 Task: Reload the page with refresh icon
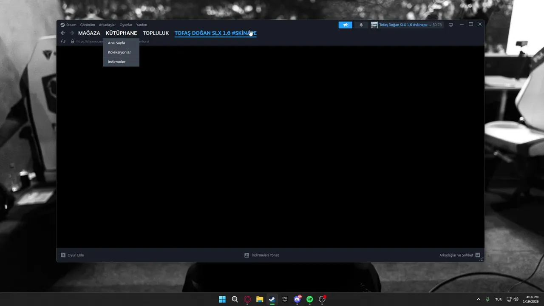63,41
